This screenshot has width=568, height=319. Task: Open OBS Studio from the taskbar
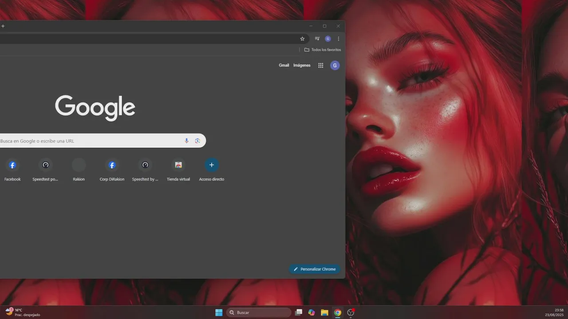click(351, 312)
